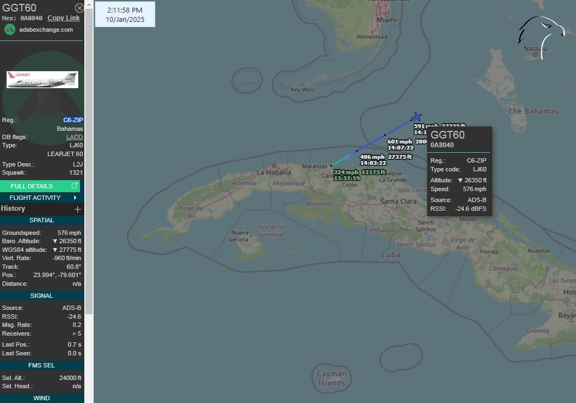Open FULL DETAILS for the aircraft

[x=39, y=186]
